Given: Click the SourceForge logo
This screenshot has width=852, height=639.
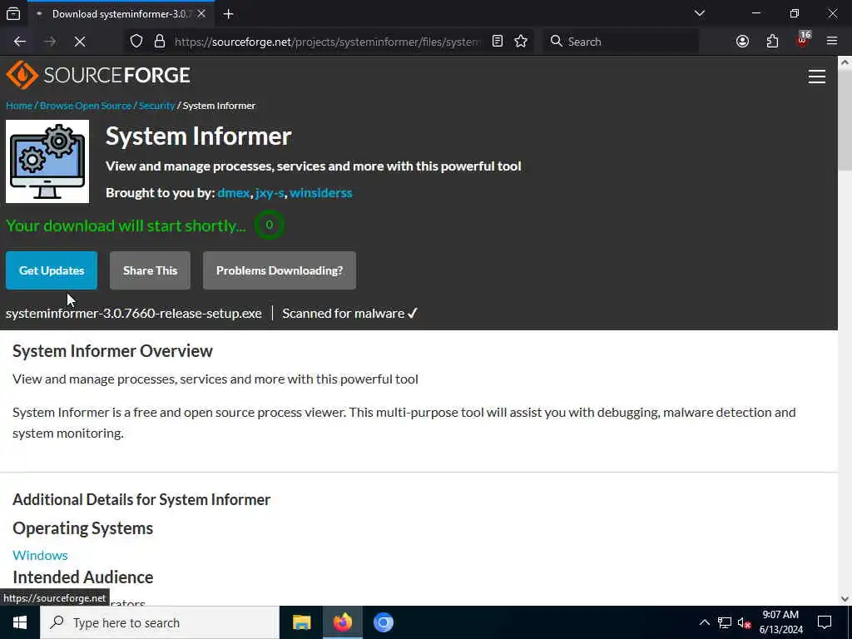Looking at the screenshot, I should (98, 75).
